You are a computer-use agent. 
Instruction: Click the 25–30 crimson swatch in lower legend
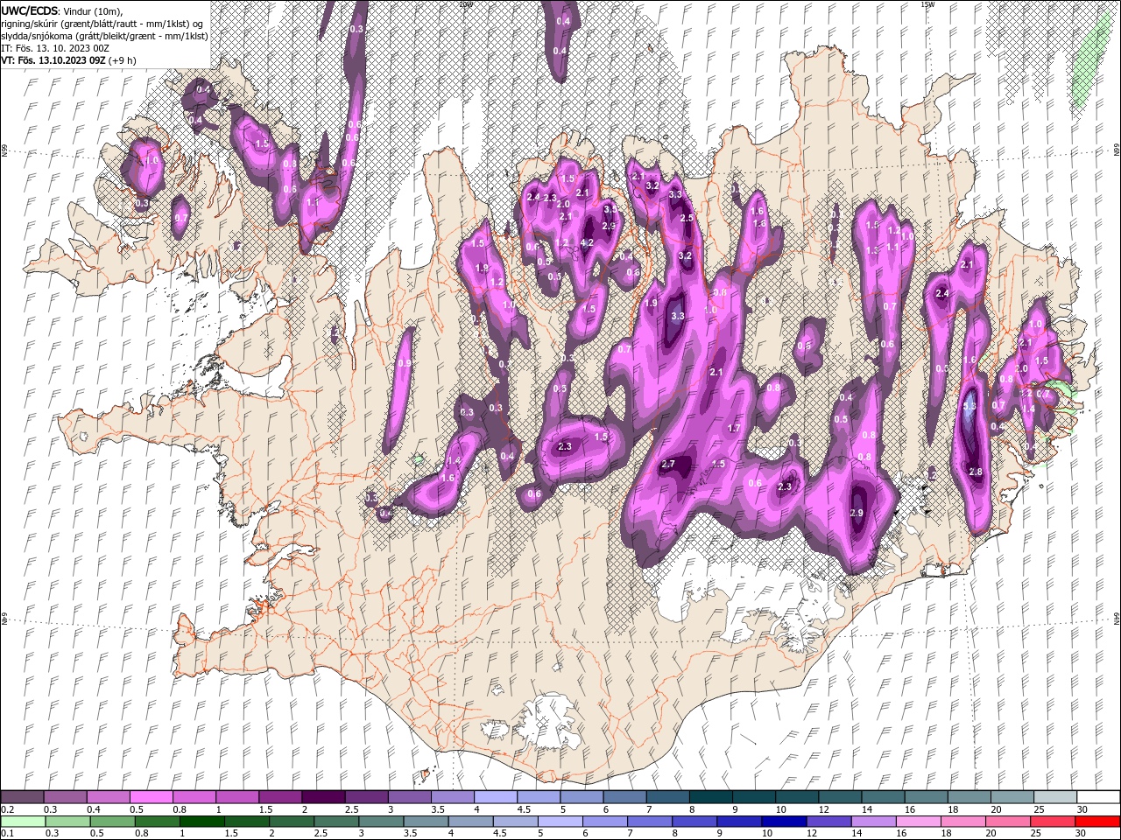click(x=1054, y=822)
